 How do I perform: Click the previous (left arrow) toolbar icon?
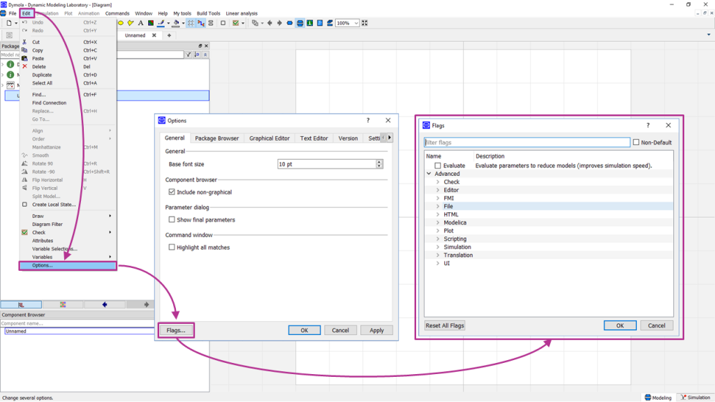coord(270,23)
